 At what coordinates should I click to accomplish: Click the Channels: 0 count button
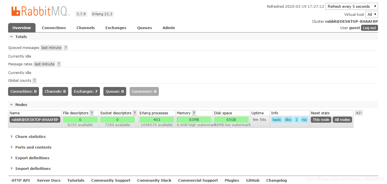[x=55, y=92]
